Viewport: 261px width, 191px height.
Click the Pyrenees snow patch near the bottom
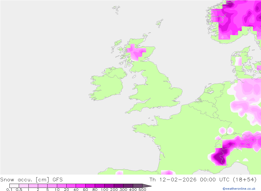168,172
